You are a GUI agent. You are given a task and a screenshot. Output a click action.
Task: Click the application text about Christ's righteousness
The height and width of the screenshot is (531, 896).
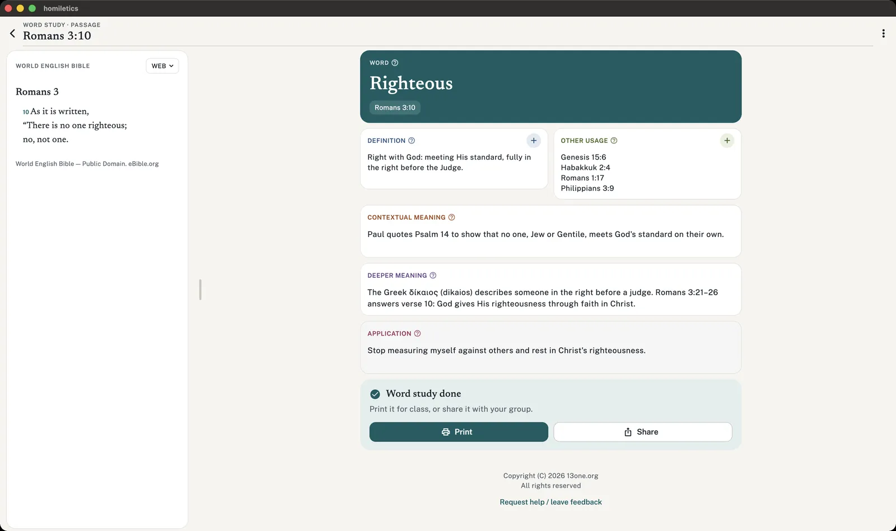(506, 351)
